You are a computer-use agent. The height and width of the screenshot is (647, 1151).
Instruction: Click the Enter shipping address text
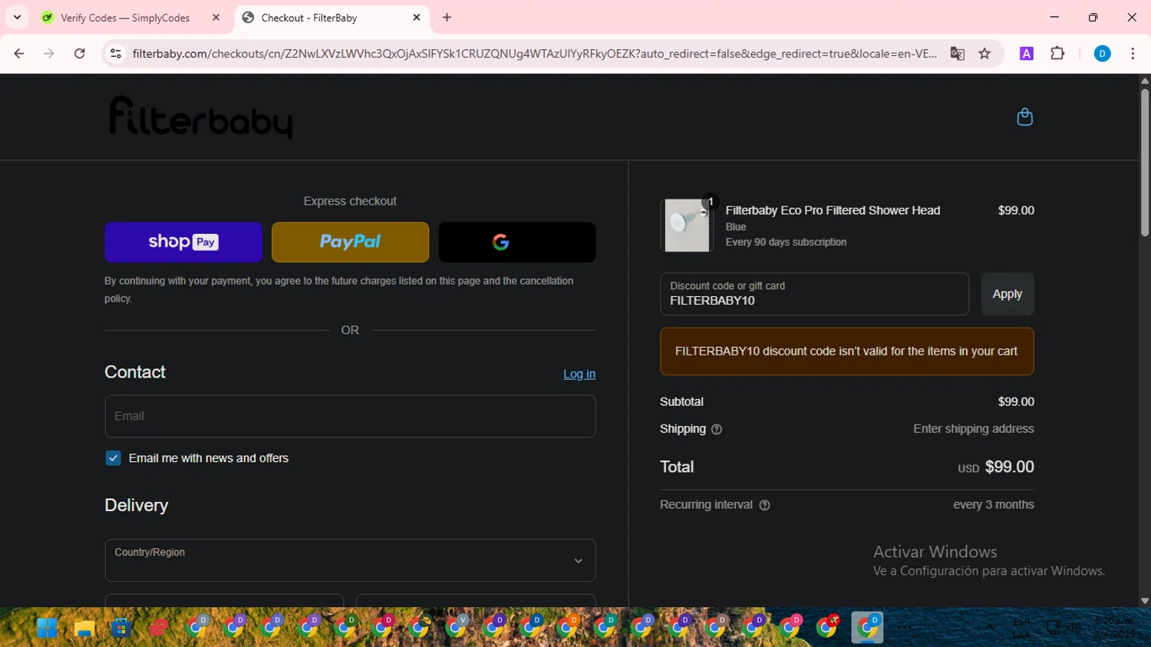click(973, 429)
